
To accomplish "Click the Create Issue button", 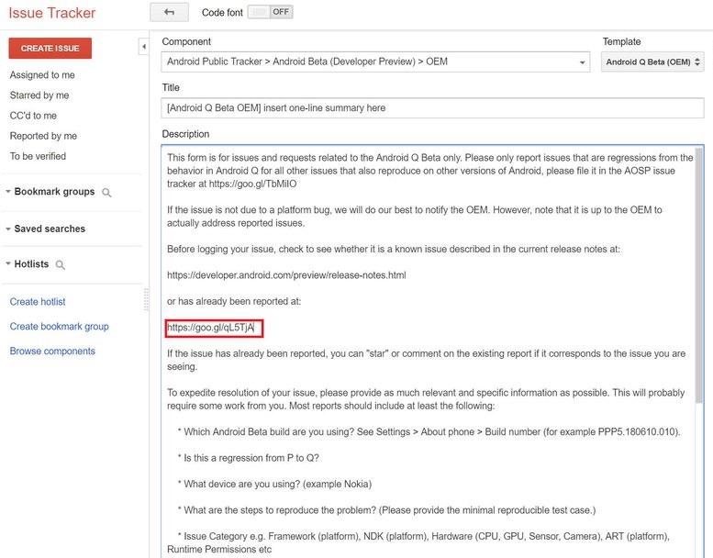I will tap(50, 49).
